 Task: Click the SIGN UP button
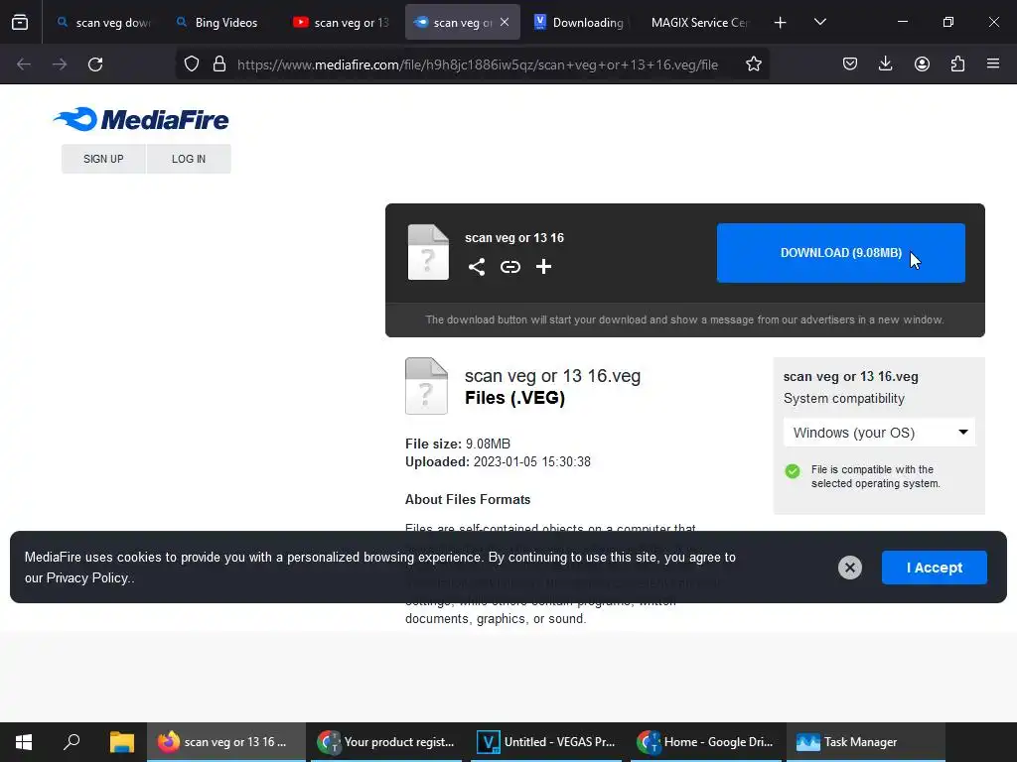(103, 159)
